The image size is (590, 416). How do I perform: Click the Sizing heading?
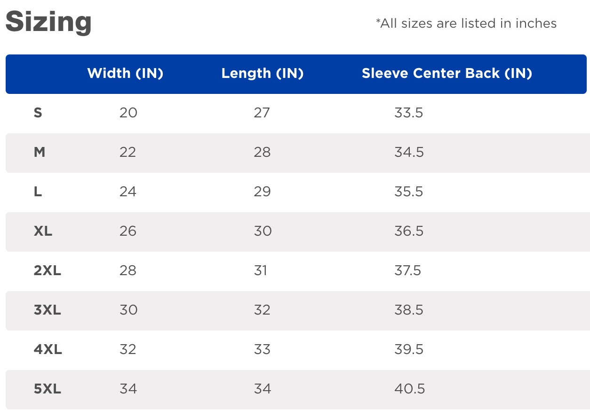pos(48,22)
